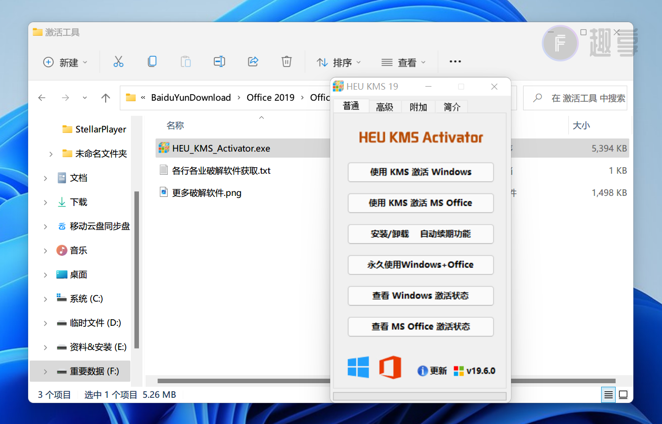
Task: Switch to details view icon in status bar
Action: tap(609, 395)
